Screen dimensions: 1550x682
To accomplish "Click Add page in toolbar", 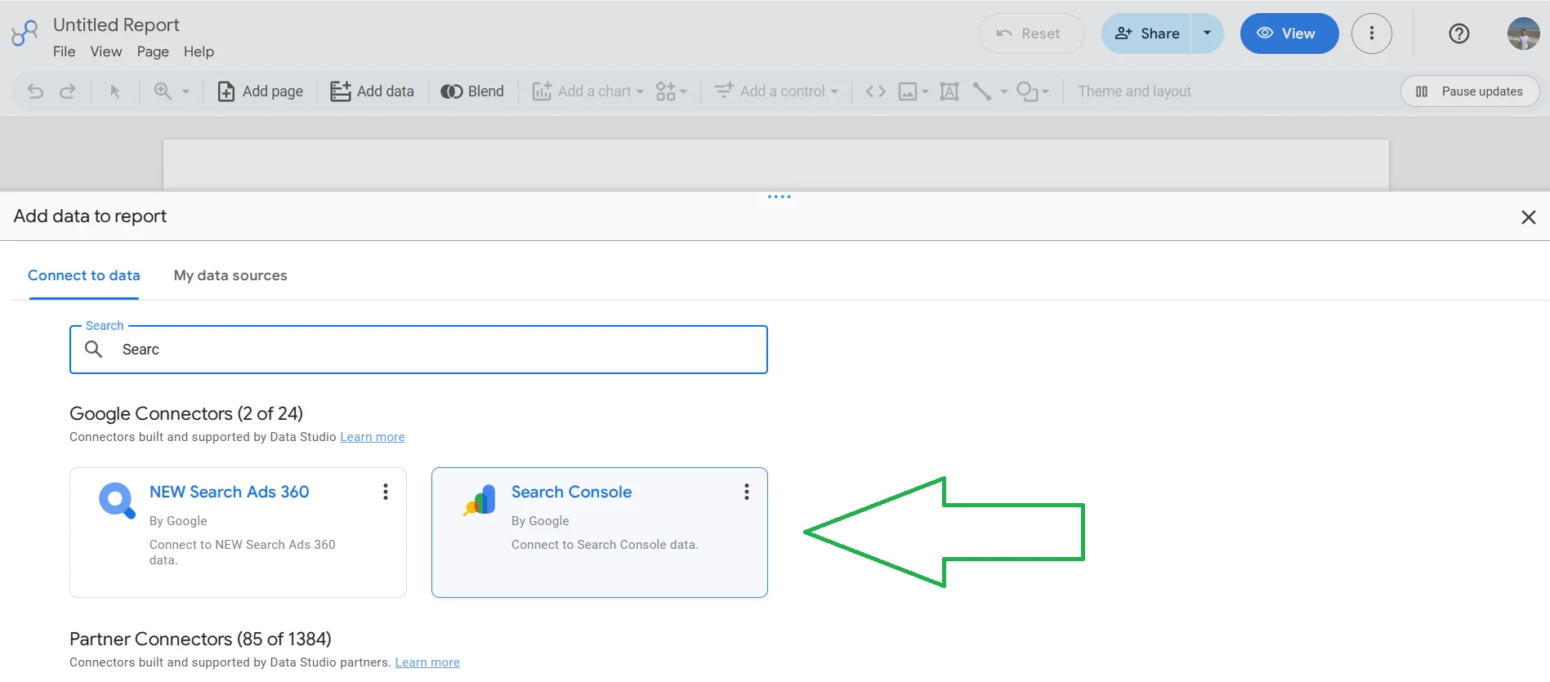I will (260, 91).
